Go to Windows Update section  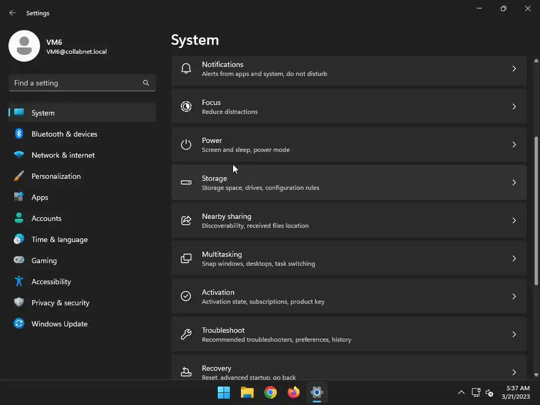click(82, 324)
